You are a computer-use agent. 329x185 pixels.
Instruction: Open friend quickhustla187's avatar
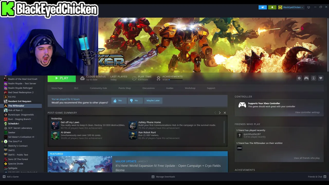[x=239, y=135]
